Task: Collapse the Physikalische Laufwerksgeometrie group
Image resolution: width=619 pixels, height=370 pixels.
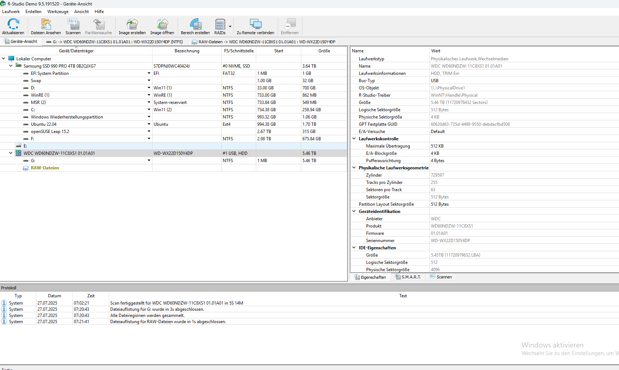Action: point(354,168)
